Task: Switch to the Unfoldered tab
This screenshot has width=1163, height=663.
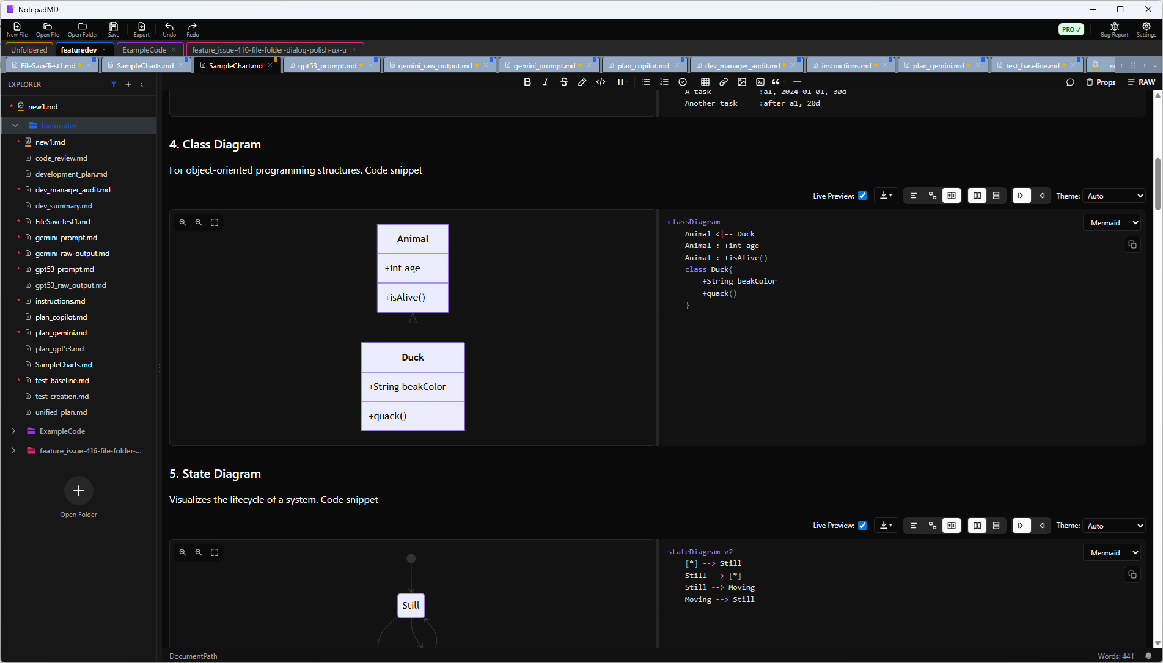Action: point(29,50)
